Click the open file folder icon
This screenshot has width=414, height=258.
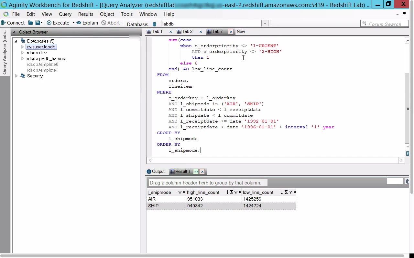click(30, 23)
